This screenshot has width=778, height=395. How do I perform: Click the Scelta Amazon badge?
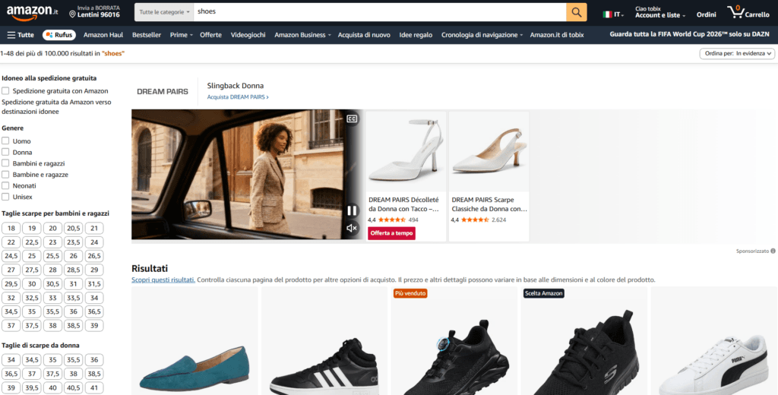point(544,293)
